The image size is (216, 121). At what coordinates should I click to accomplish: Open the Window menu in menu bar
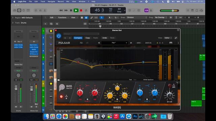point(82,1)
